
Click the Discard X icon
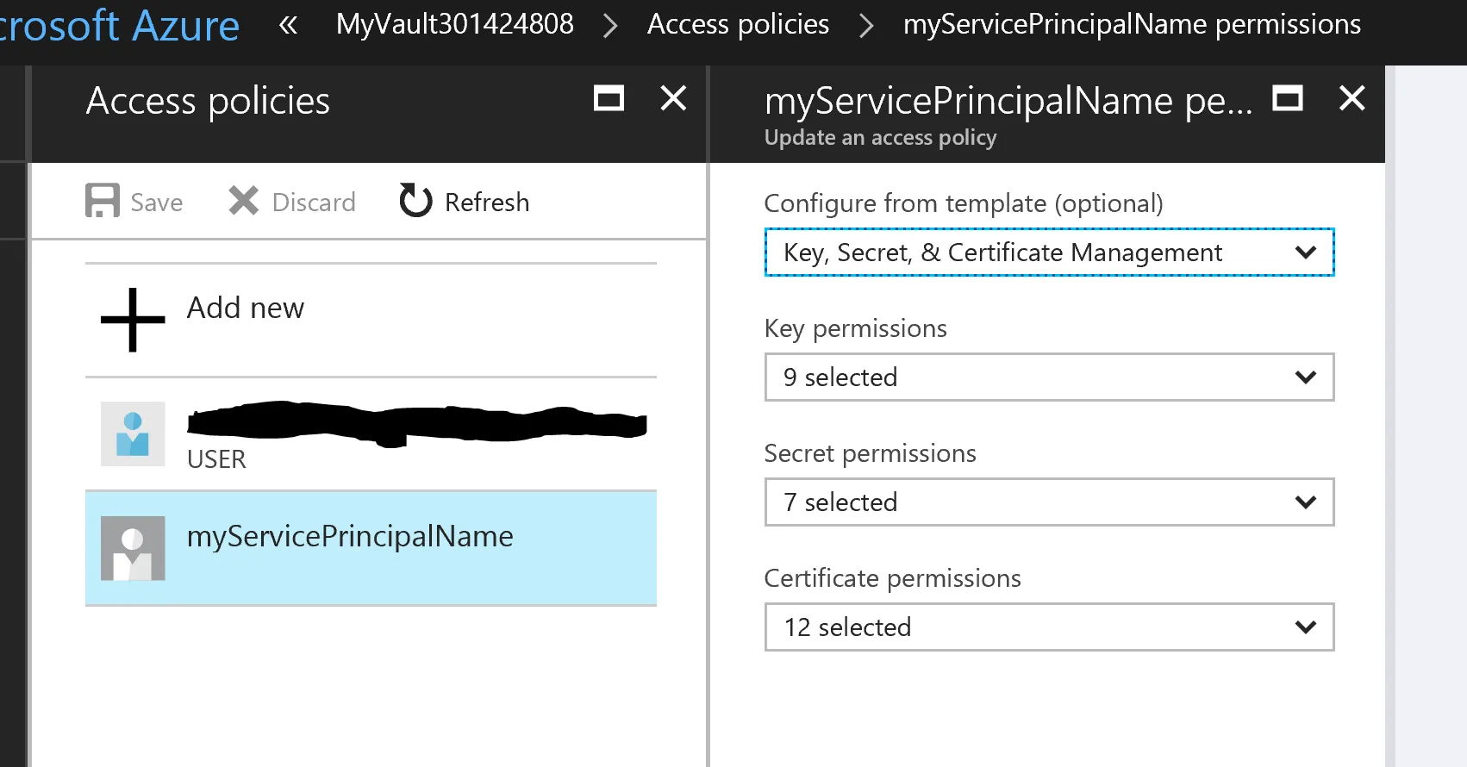243,201
